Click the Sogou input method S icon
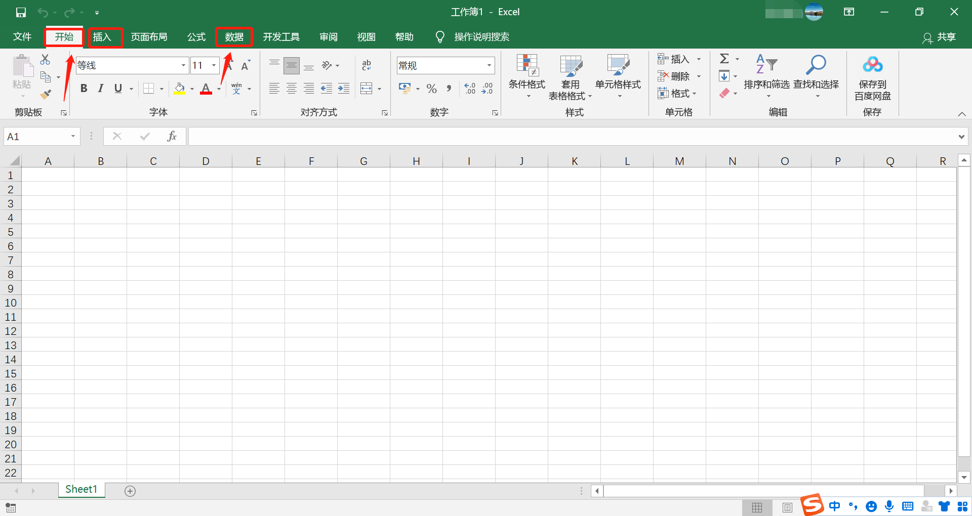Image resolution: width=972 pixels, height=516 pixels. [x=813, y=504]
